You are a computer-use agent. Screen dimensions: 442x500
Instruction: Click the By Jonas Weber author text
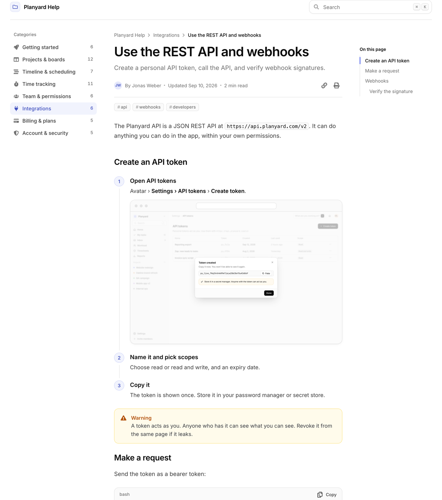point(143,86)
